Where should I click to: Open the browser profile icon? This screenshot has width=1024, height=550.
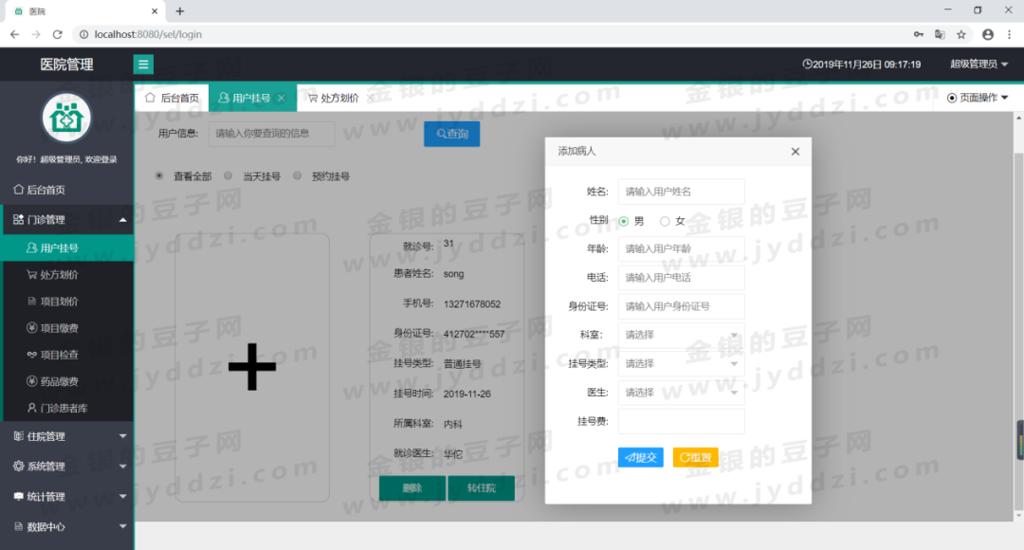(x=988, y=34)
